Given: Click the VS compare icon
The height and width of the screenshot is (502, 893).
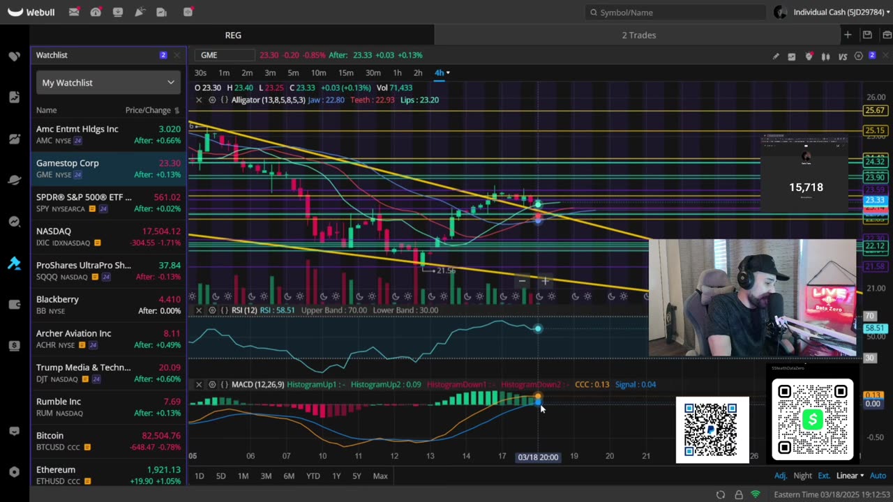Looking at the screenshot, I should (843, 56).
